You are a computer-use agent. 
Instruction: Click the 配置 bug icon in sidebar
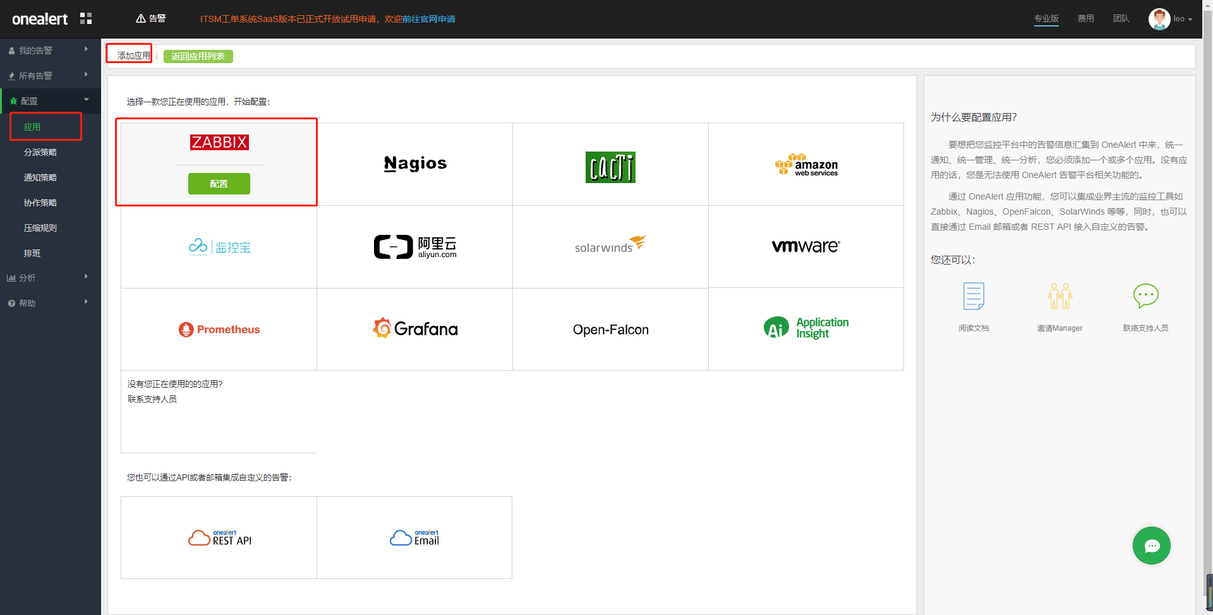click(x=13, y=101)
